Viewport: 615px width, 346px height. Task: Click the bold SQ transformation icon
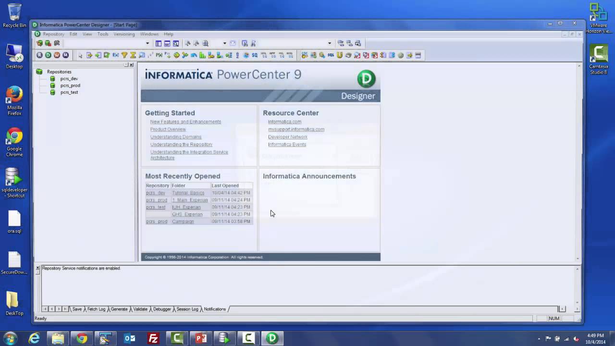tap(255, 55)
